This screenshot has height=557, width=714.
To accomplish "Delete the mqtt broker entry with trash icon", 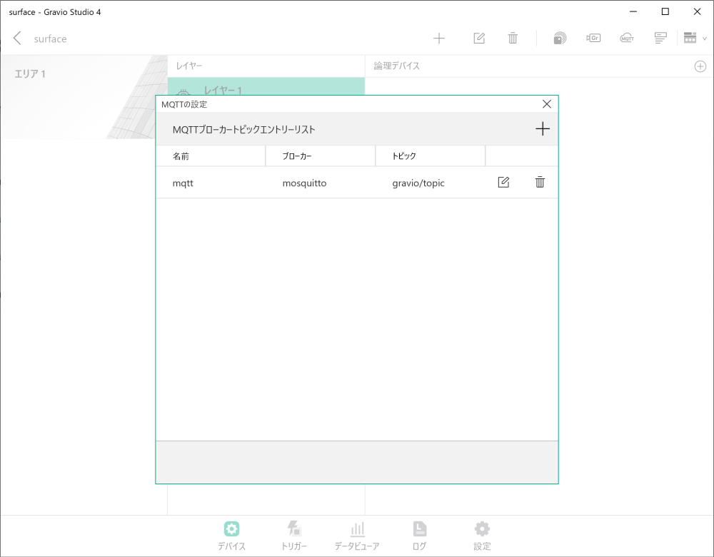I will tap(540, 182).
